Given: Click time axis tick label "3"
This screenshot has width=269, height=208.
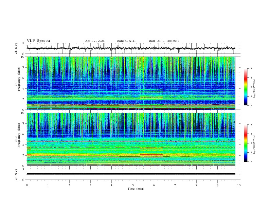Looking at the screenshot, I should tap(90, 185).
